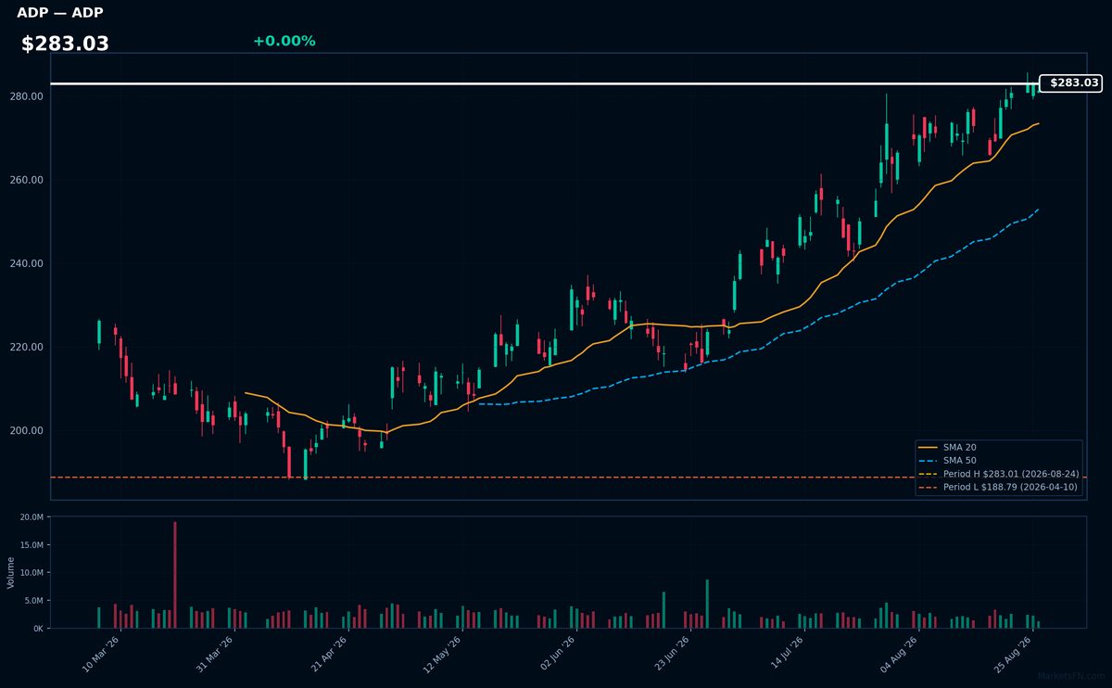Click the tallest red volume bar

[x=174, y=575]
